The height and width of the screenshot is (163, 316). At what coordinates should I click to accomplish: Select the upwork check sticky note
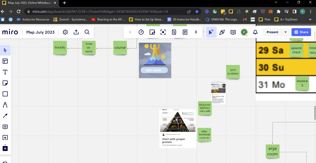coord(296,50)
